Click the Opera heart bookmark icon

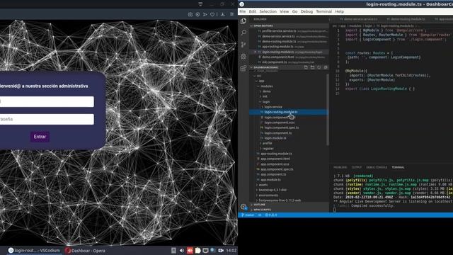(x=212, y=14)
